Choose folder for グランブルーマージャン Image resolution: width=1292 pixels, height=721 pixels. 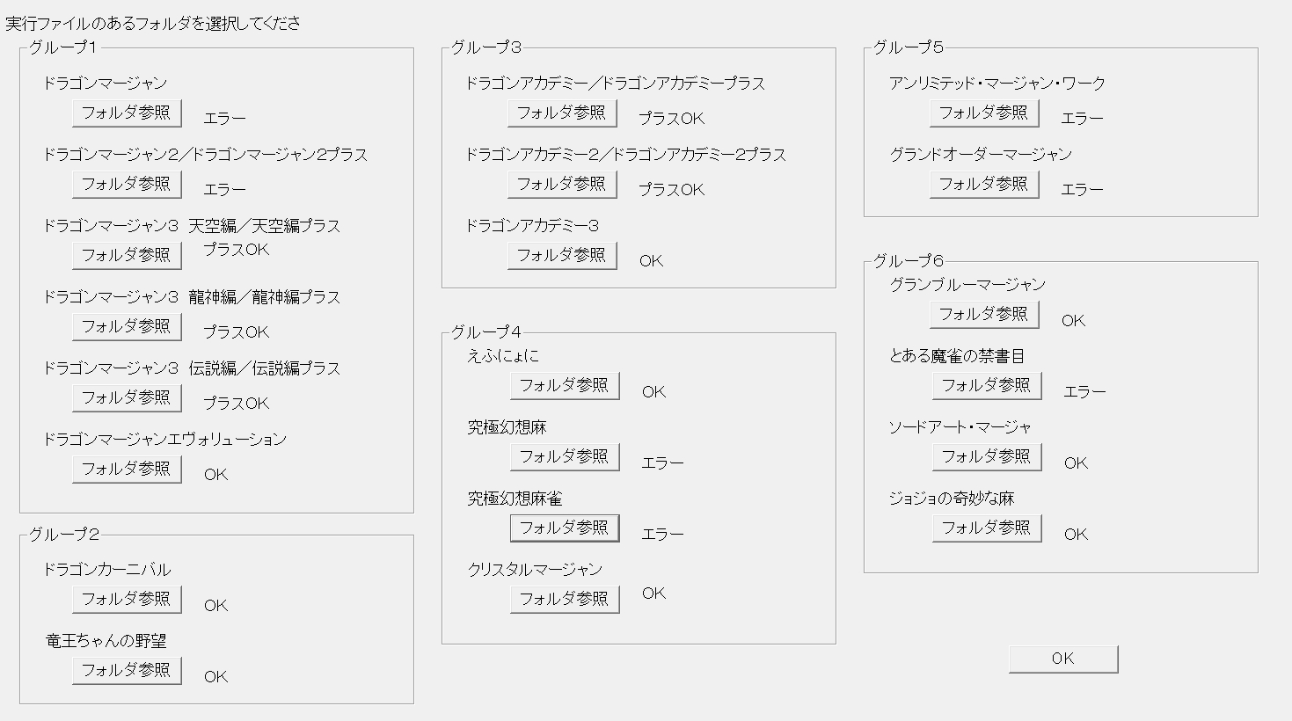[984, 314]
